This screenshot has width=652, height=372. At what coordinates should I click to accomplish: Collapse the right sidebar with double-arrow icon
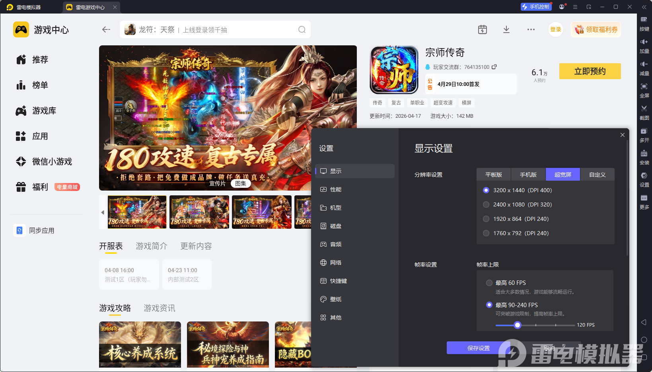coord(644,7)
